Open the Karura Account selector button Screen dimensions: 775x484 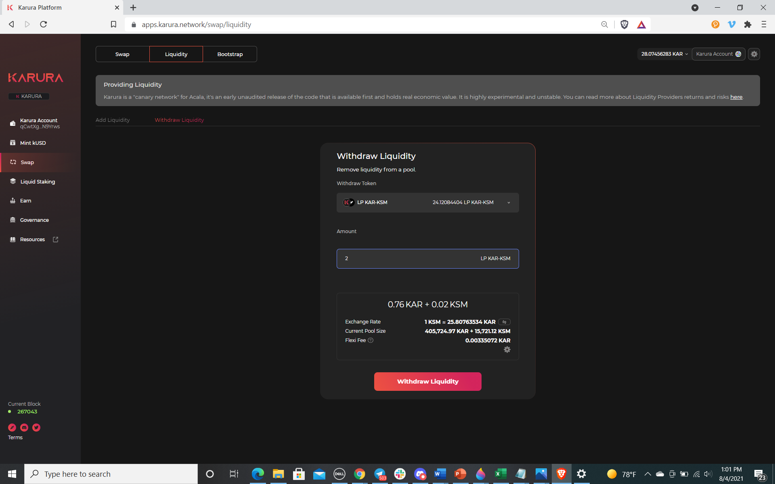point(718,54)
